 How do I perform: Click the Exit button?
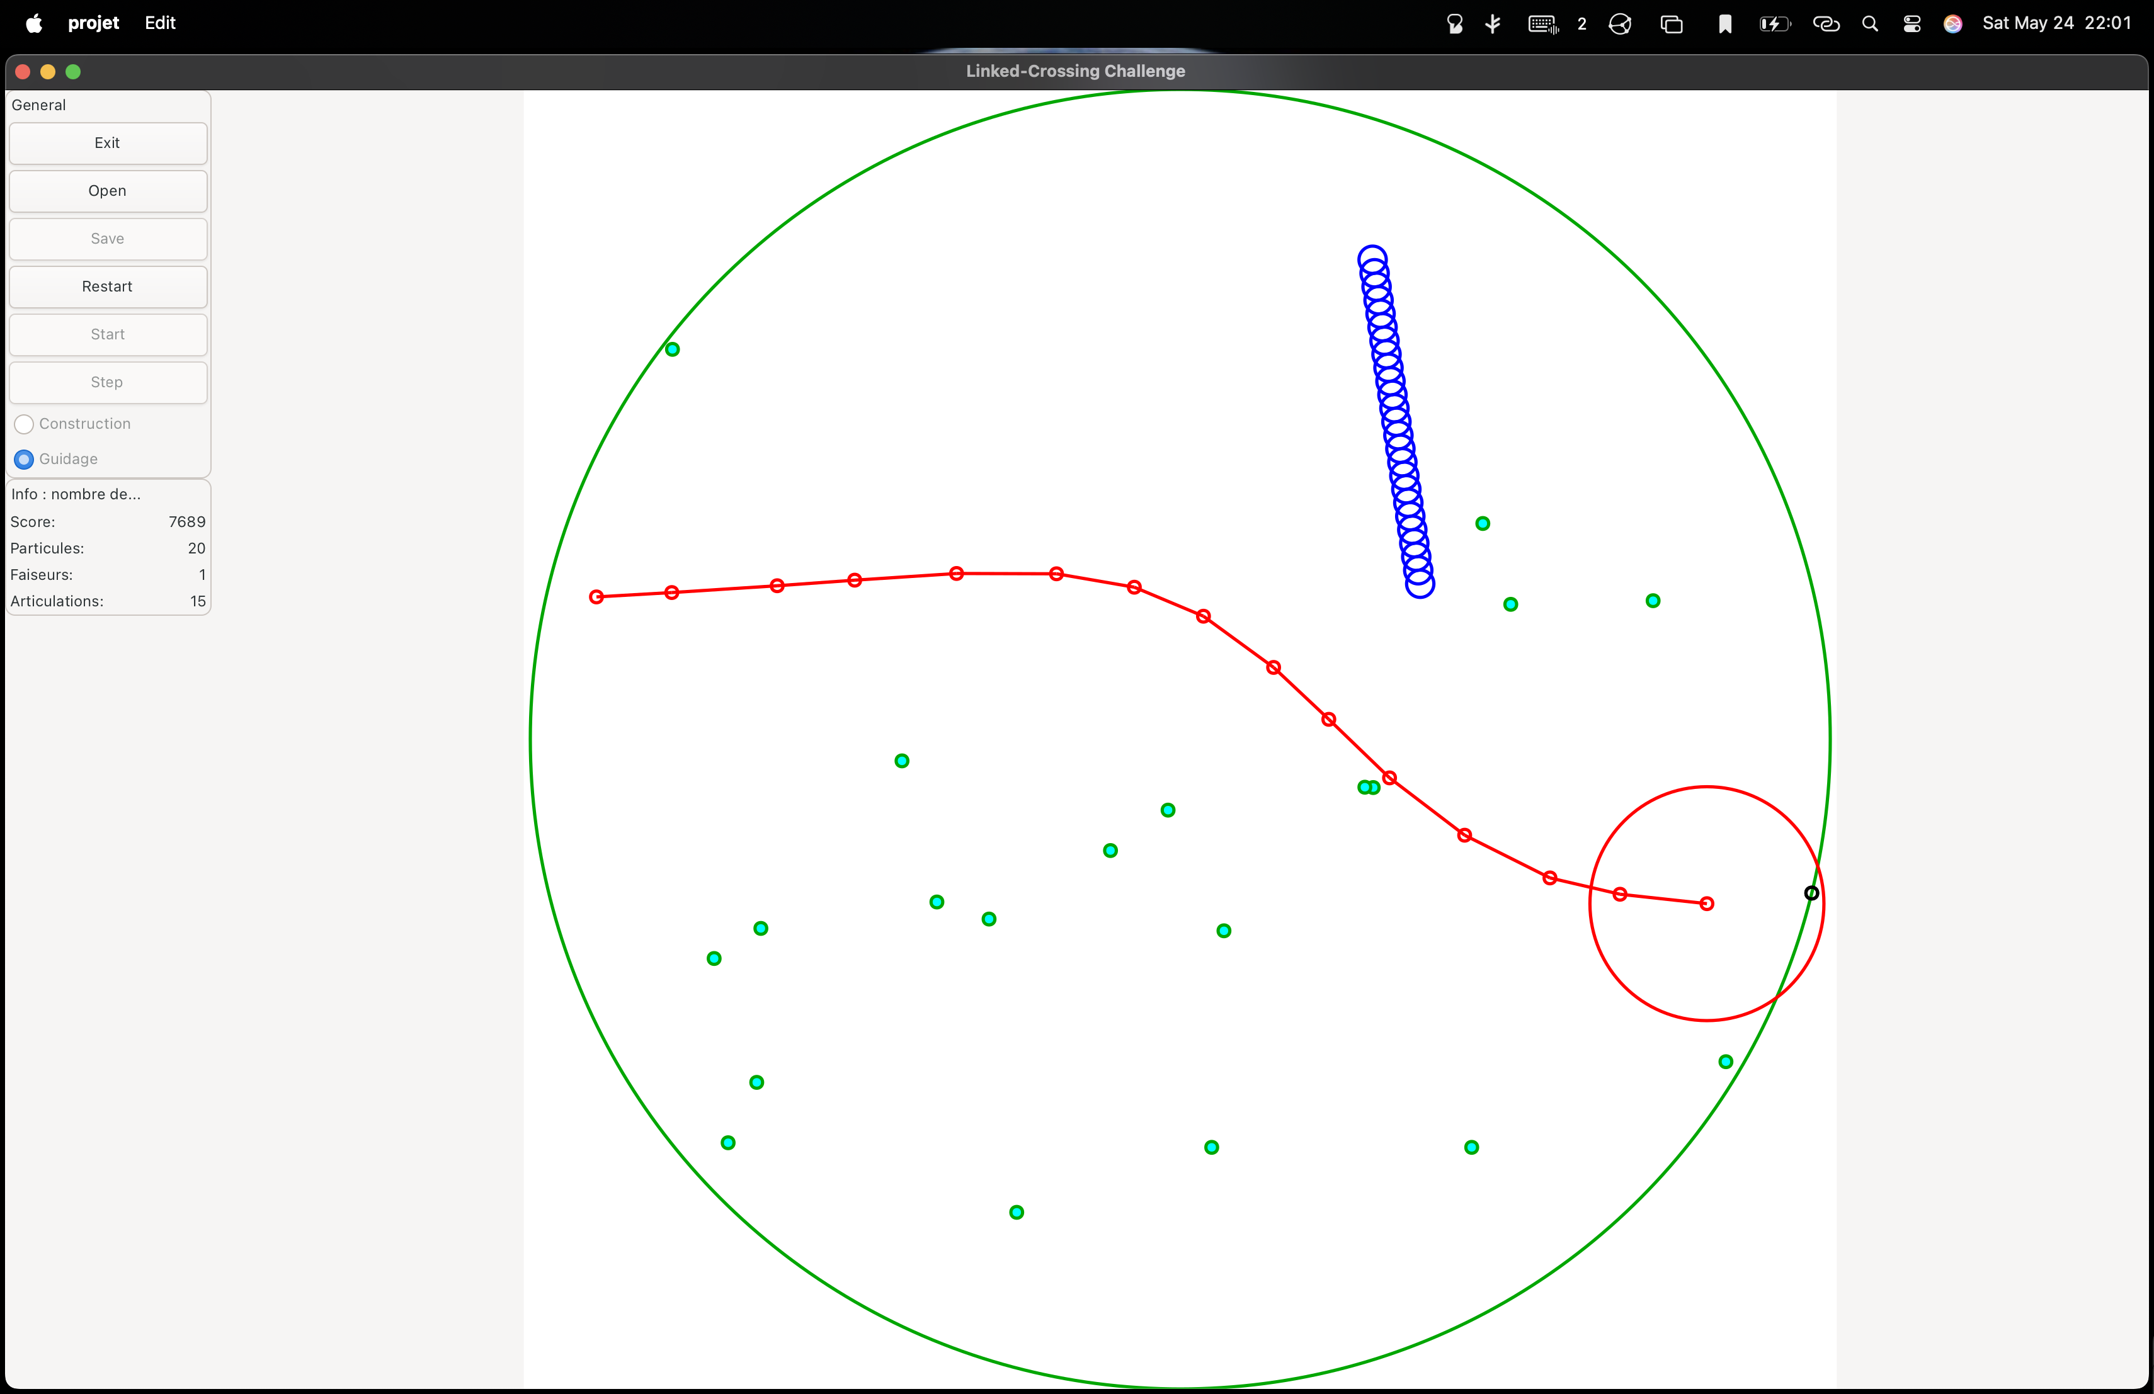(x=108, y=143)
